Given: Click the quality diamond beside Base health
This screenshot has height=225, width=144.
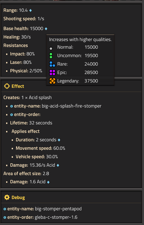Looking at the screenshot, I should (46, 29).
